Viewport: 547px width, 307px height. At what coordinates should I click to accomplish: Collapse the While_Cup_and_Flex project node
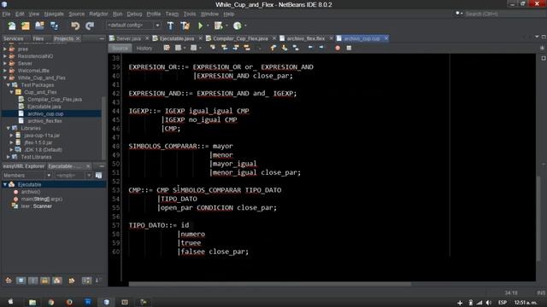point(5,78)
